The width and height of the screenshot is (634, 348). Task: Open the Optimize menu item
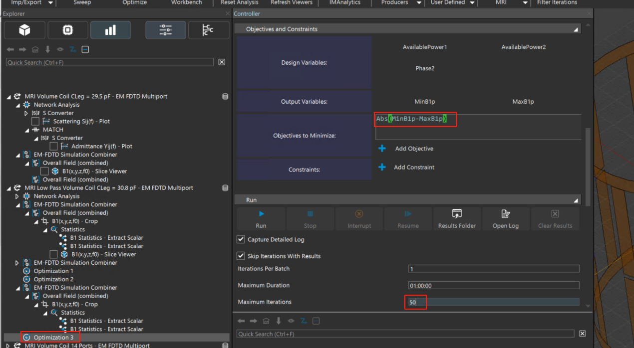coord(134,2)
